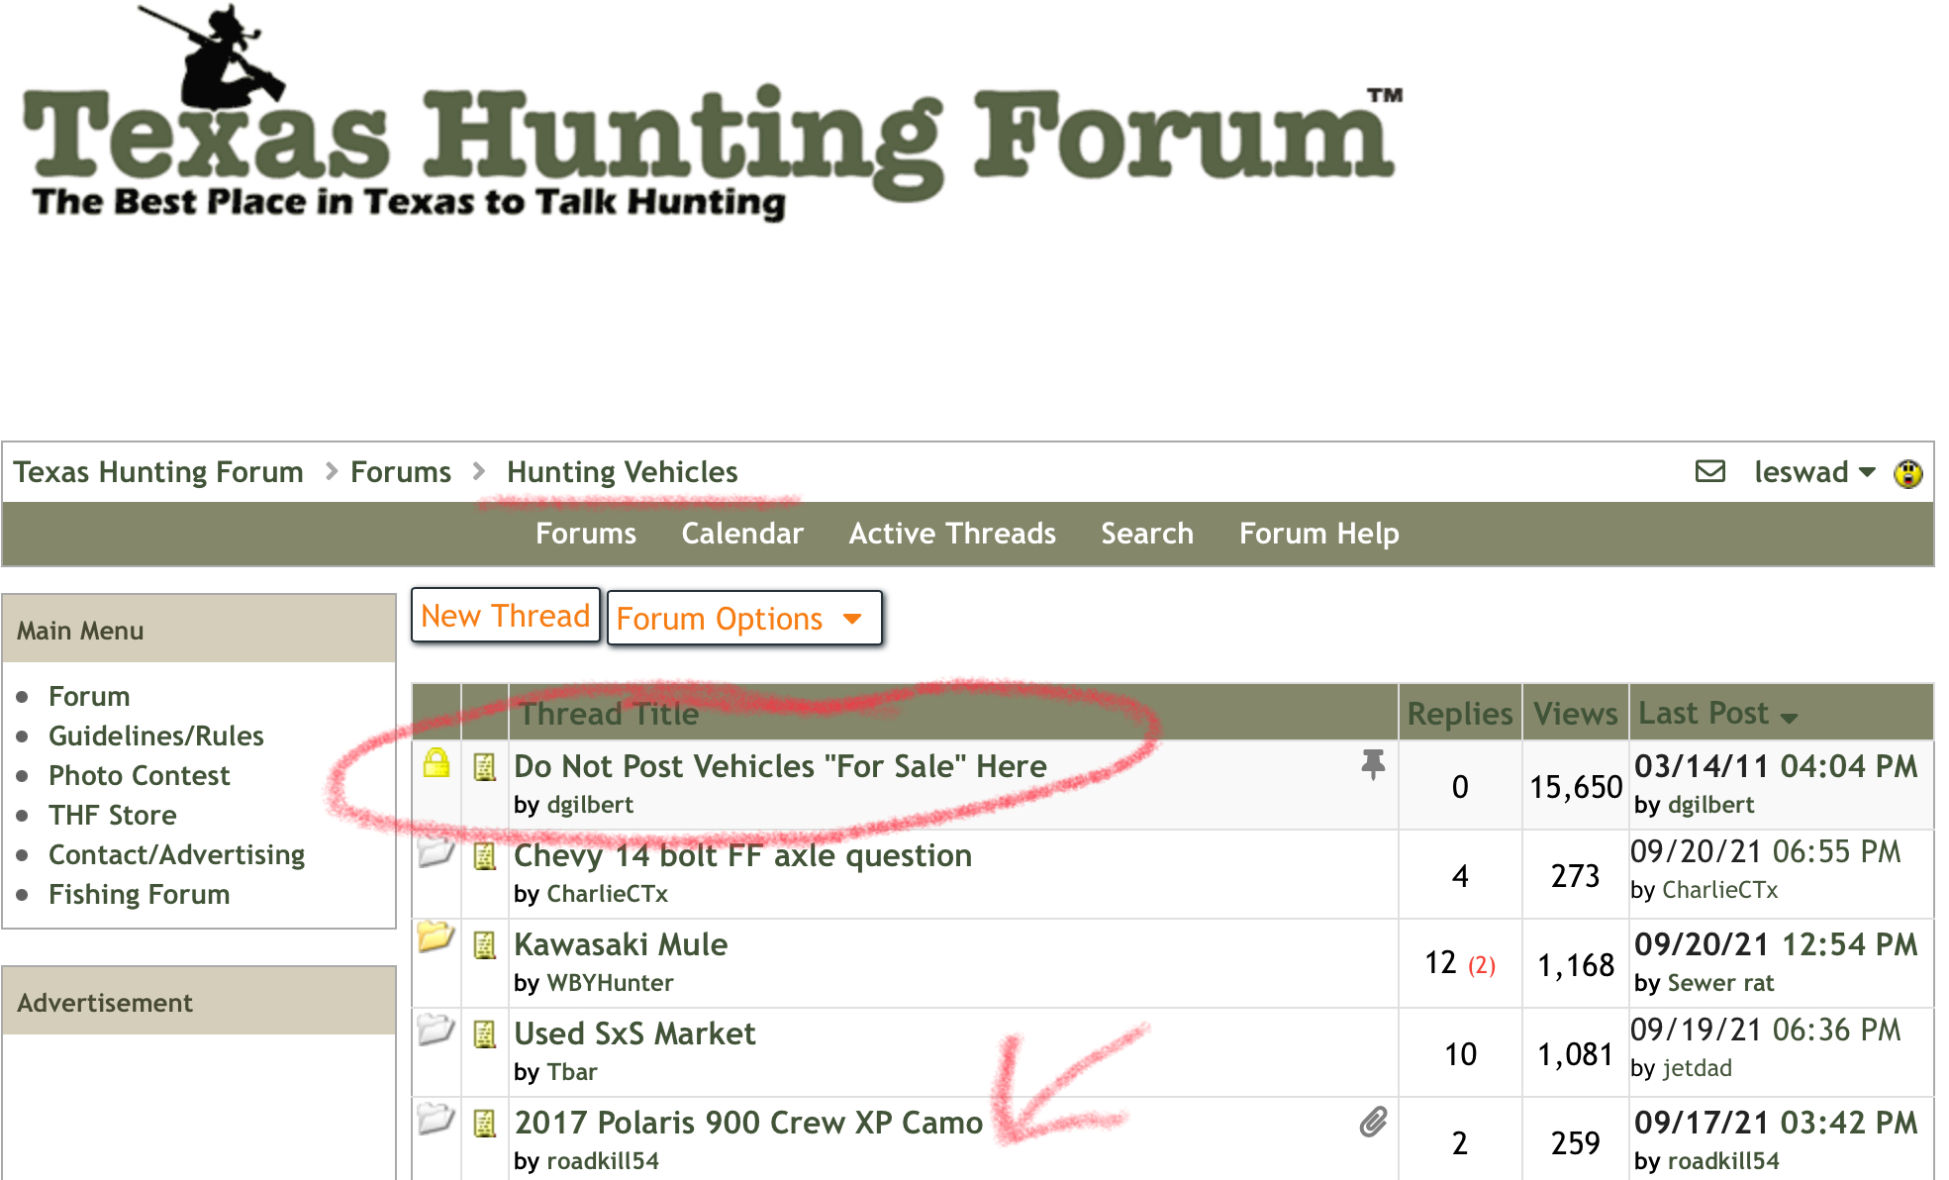Expand the Forum Options dropdown
Viewport: 1949px width, 1180px height.
coord(743,619)
